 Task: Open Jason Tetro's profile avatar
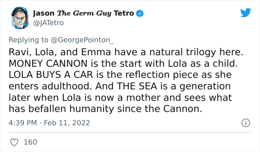coord(19,18)
